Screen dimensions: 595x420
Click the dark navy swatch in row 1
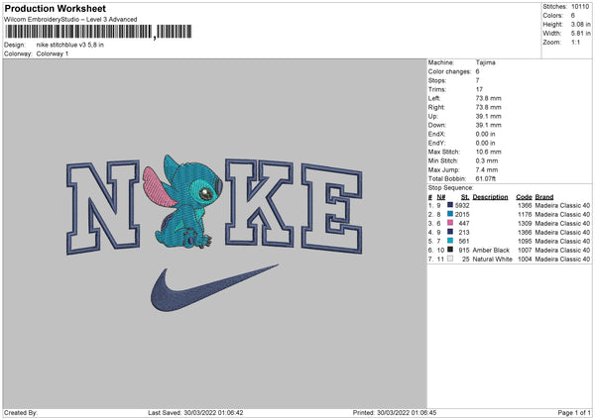(x=450, y=205)
